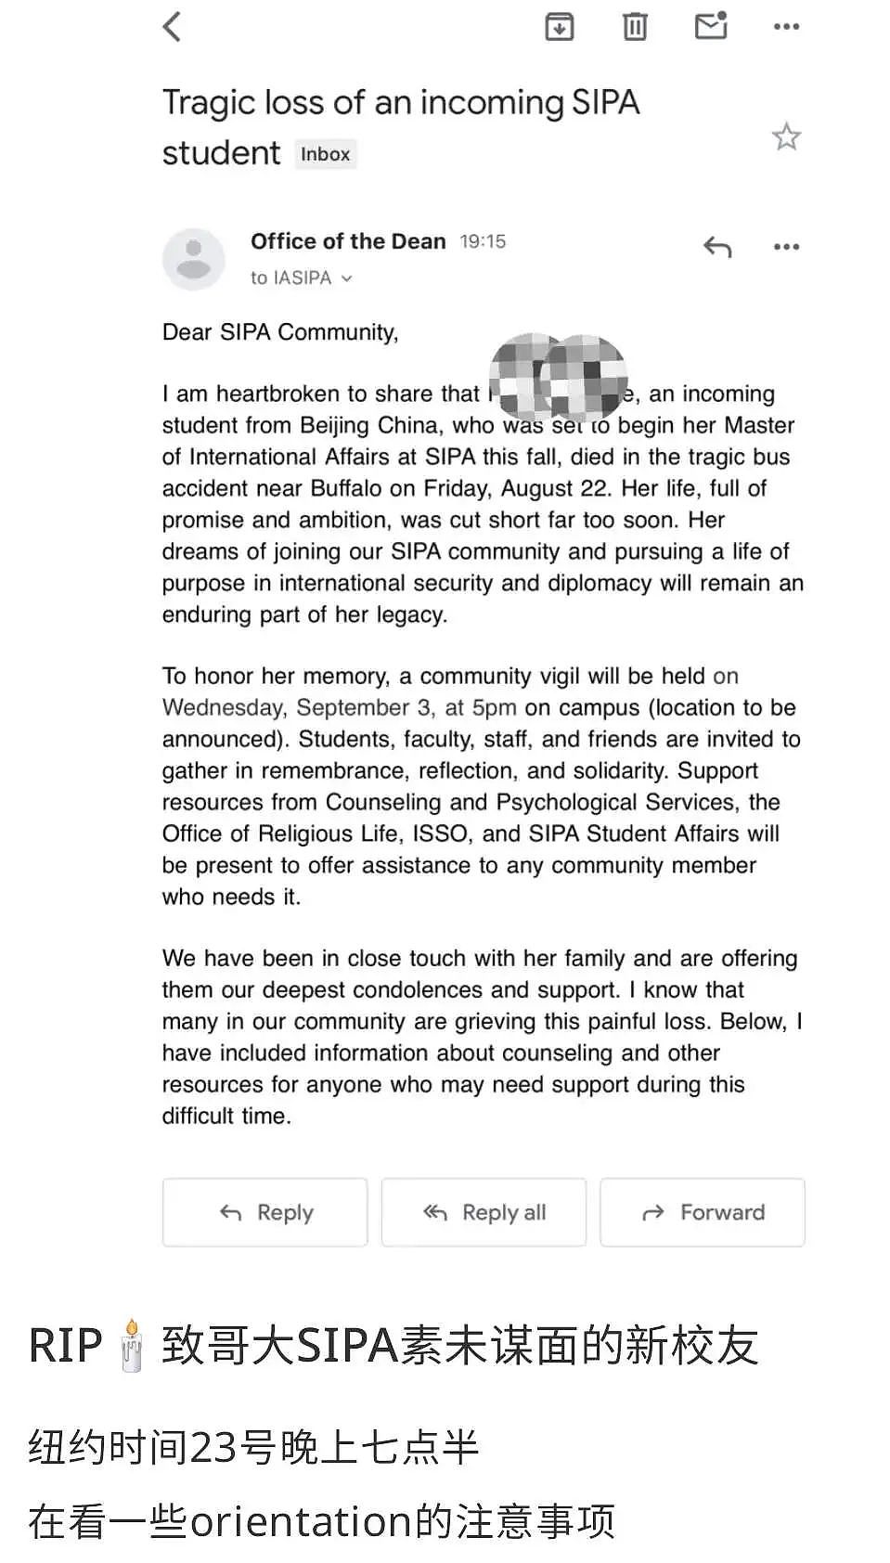890x1563 pixels.
Task: Select the Inbox label tag
Action: [x=325, y=154]
